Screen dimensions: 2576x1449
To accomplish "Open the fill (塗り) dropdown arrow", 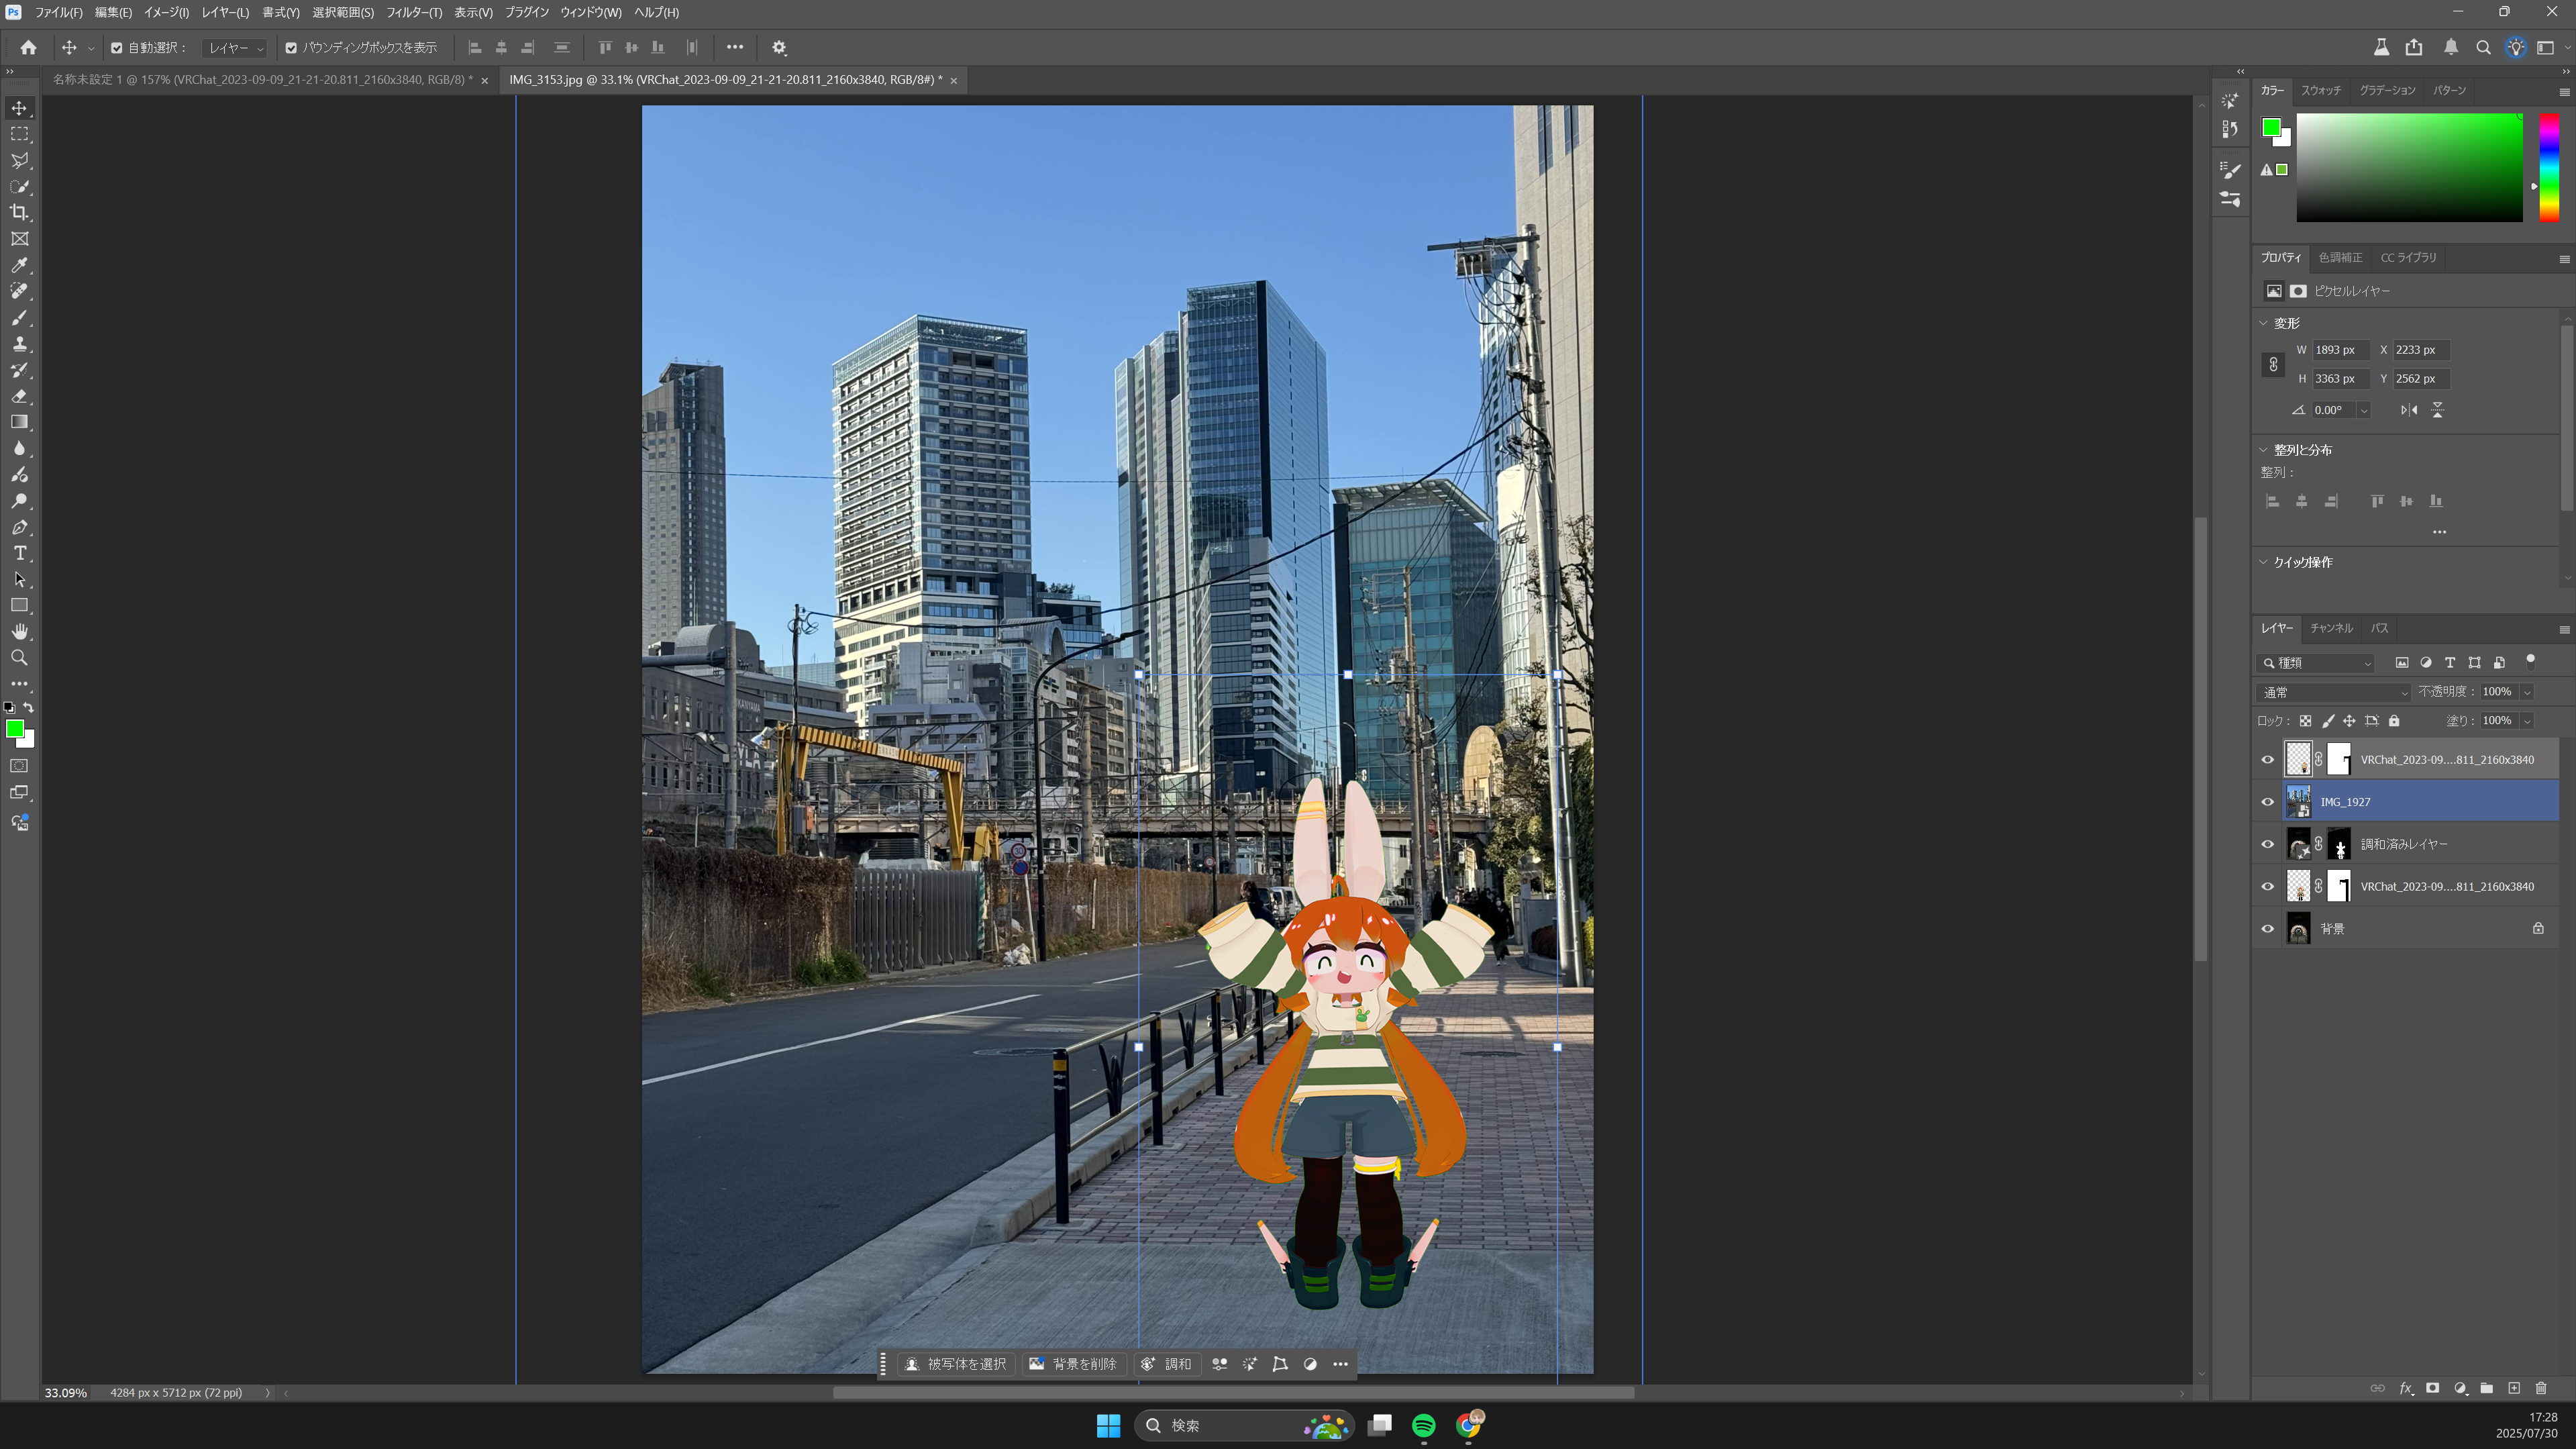I will [x=2527, y=721].
